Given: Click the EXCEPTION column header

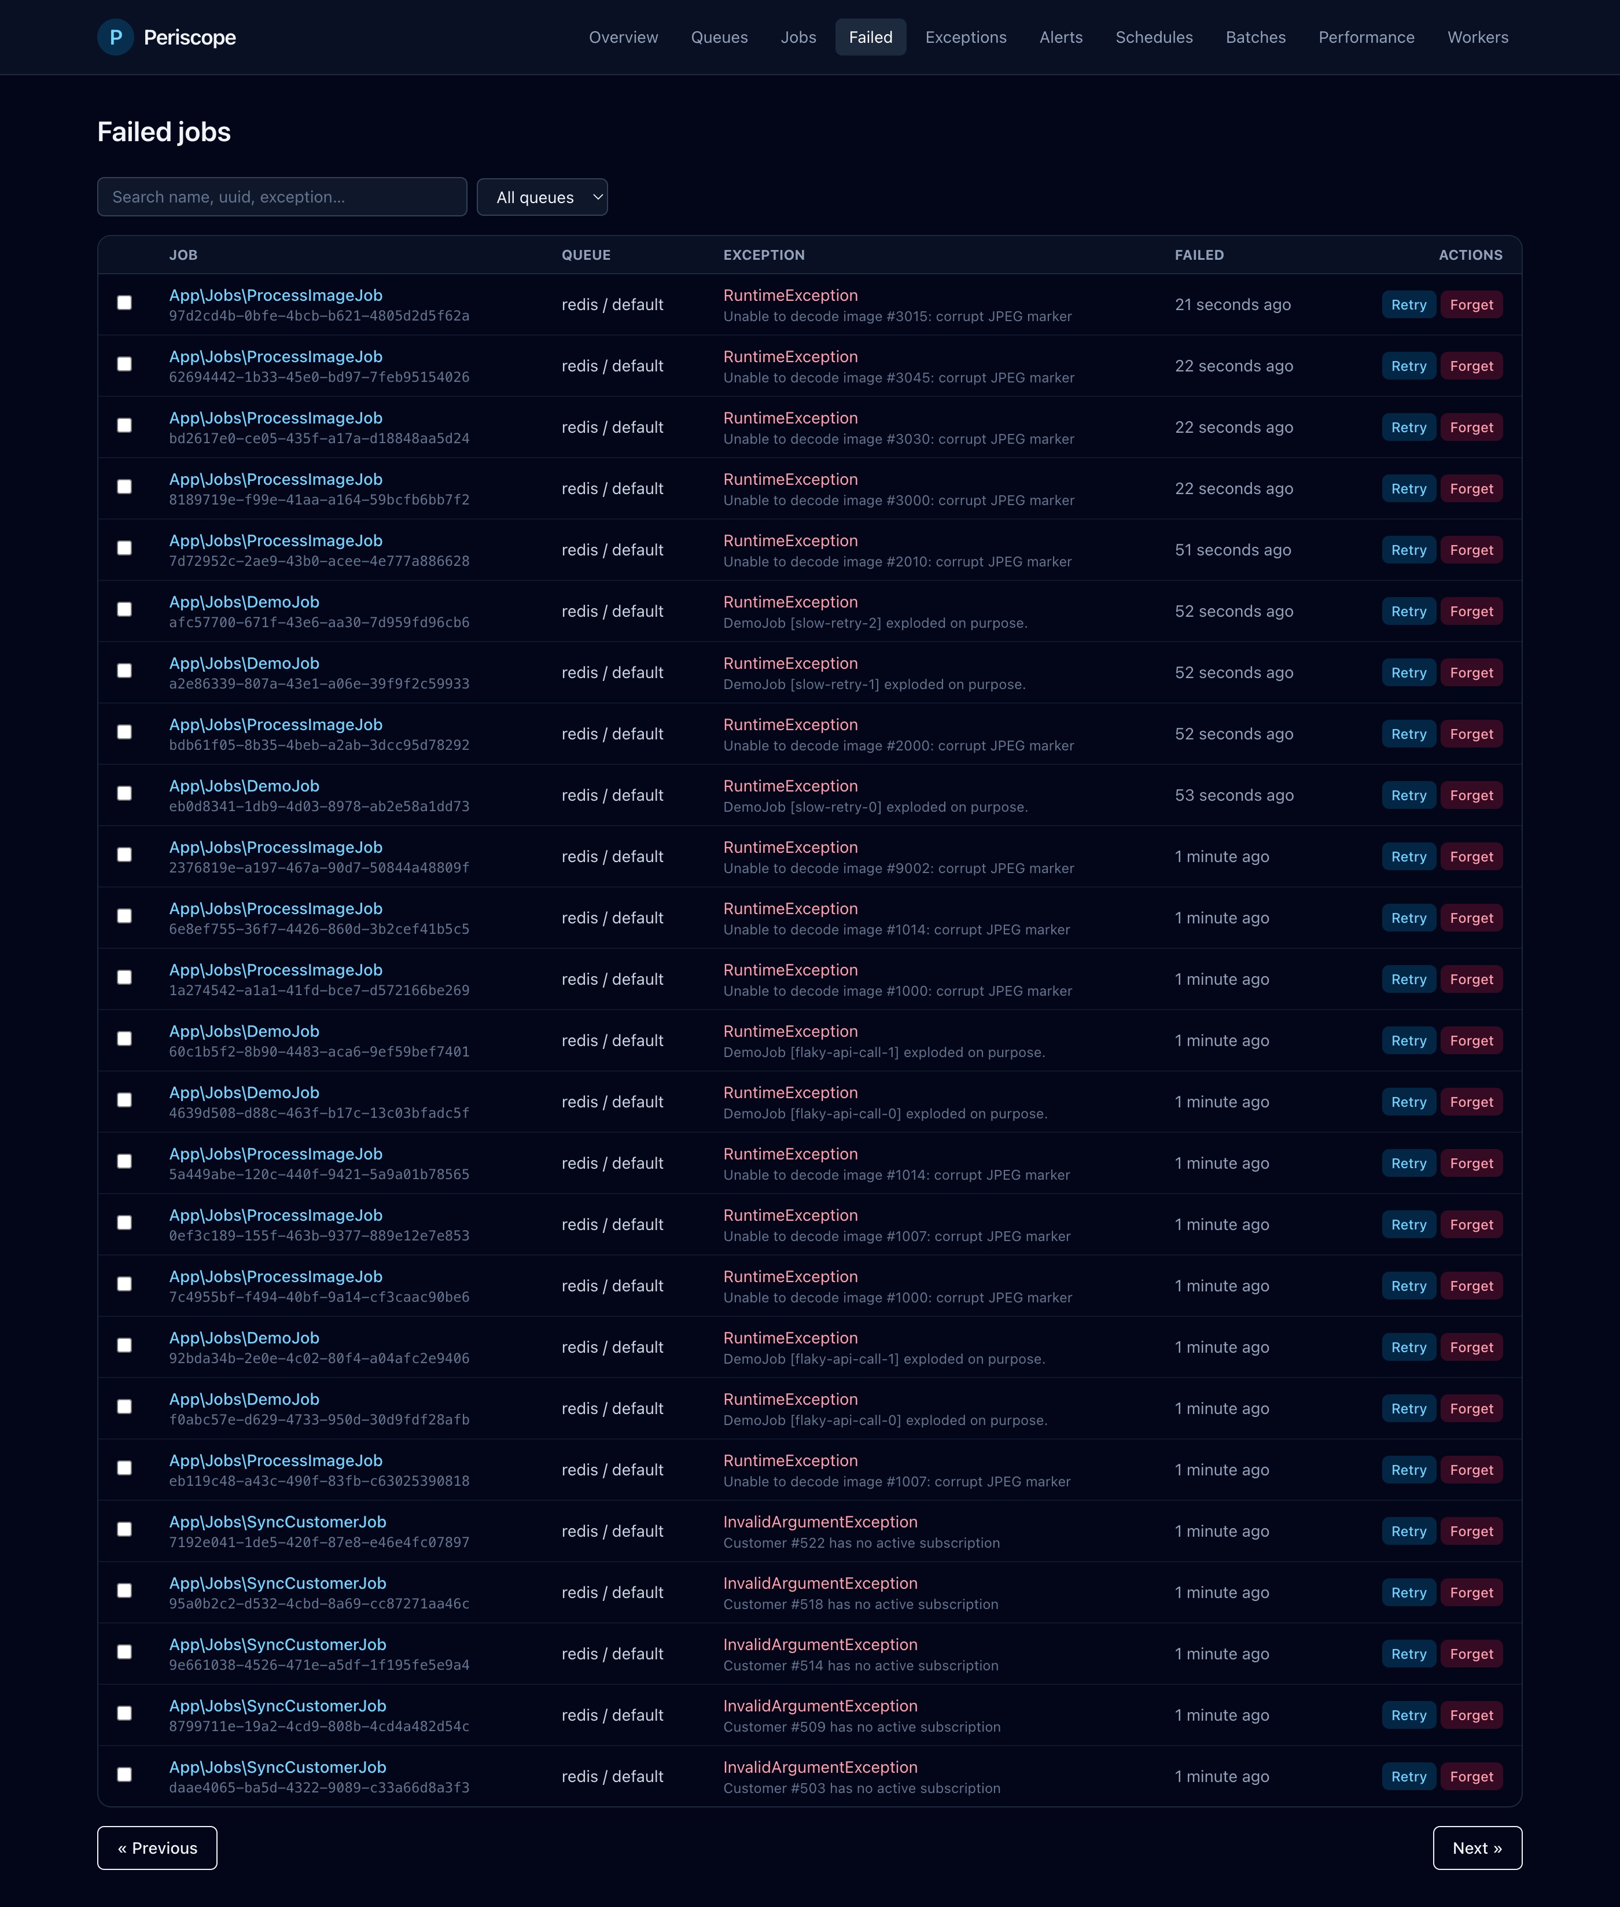Looking at the screenshot, I should [764, 255].
